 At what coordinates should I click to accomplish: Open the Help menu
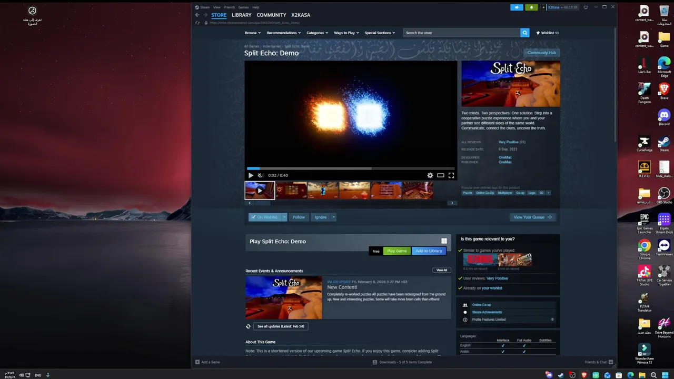255,7
